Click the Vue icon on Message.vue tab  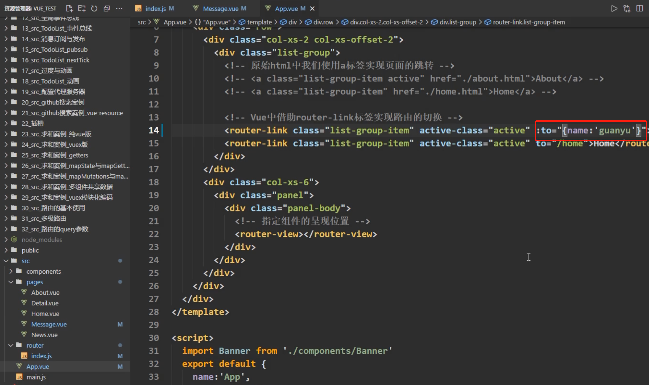pos(196,8)
